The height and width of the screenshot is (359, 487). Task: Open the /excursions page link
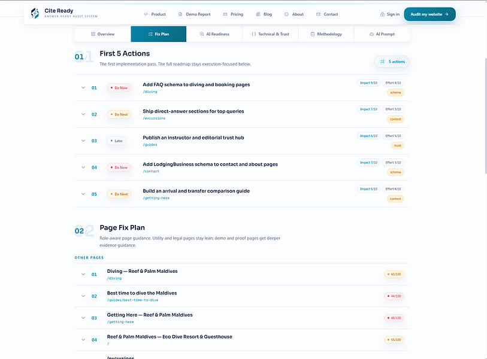(x=154, y=118)
